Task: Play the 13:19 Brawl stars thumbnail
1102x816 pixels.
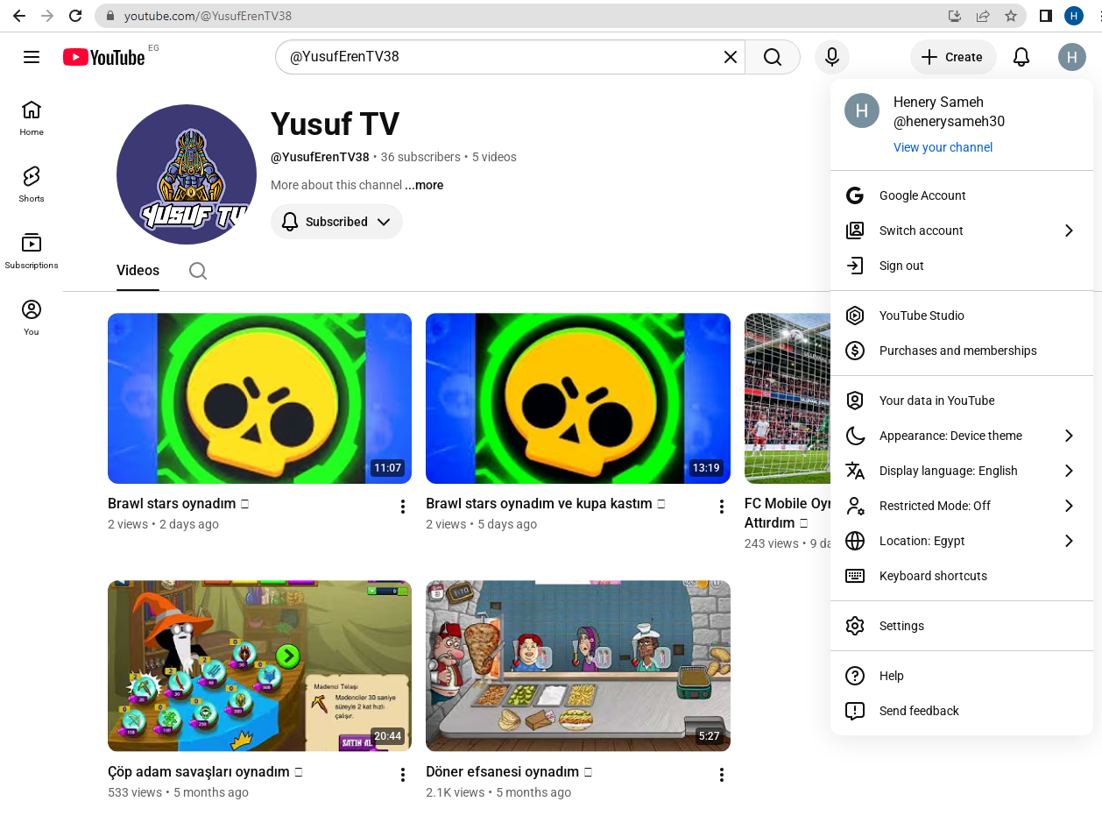Action: point(578,398)
